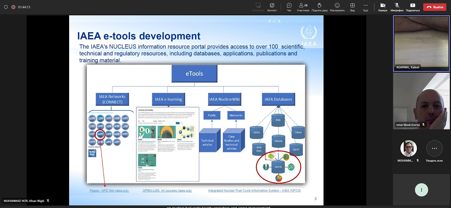The image size is (451, 208).
Task: Select AGARWAL, Kailash video tile
Action: coord(421,44)
